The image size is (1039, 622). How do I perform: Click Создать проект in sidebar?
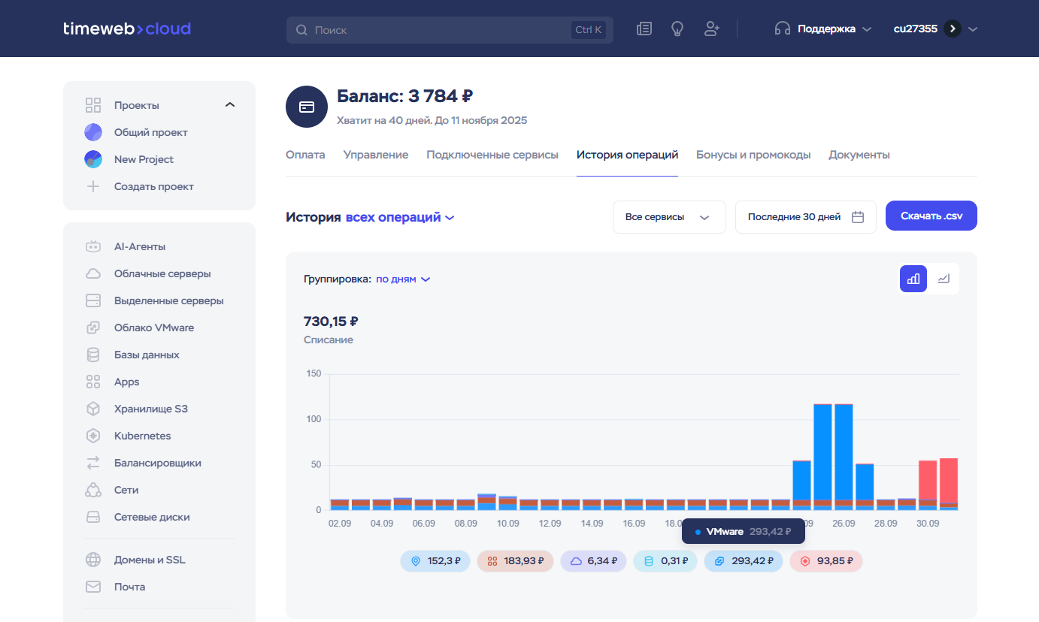click(153, 186)
